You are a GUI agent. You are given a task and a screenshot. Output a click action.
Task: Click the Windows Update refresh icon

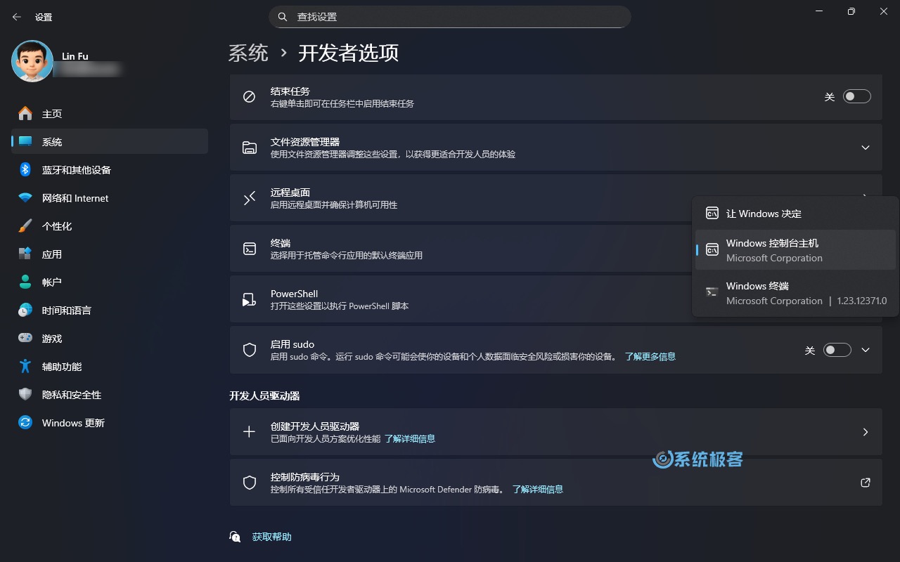(25, 422)
